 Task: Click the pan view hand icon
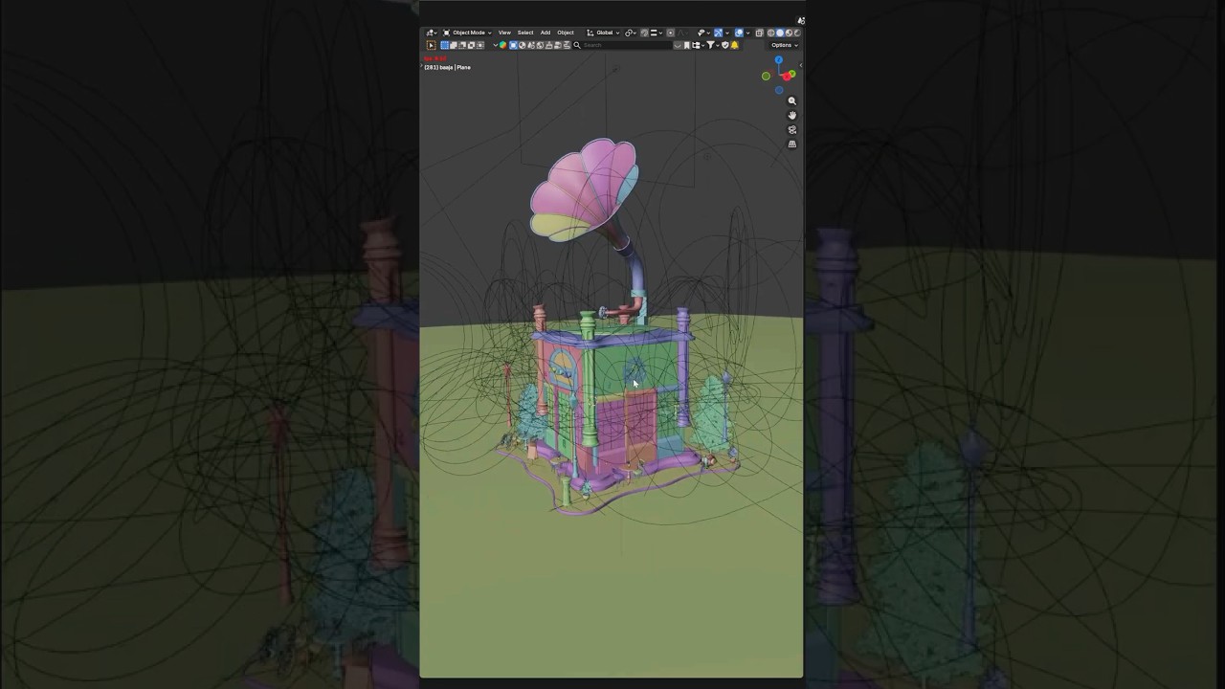click(x=791, y=115)
